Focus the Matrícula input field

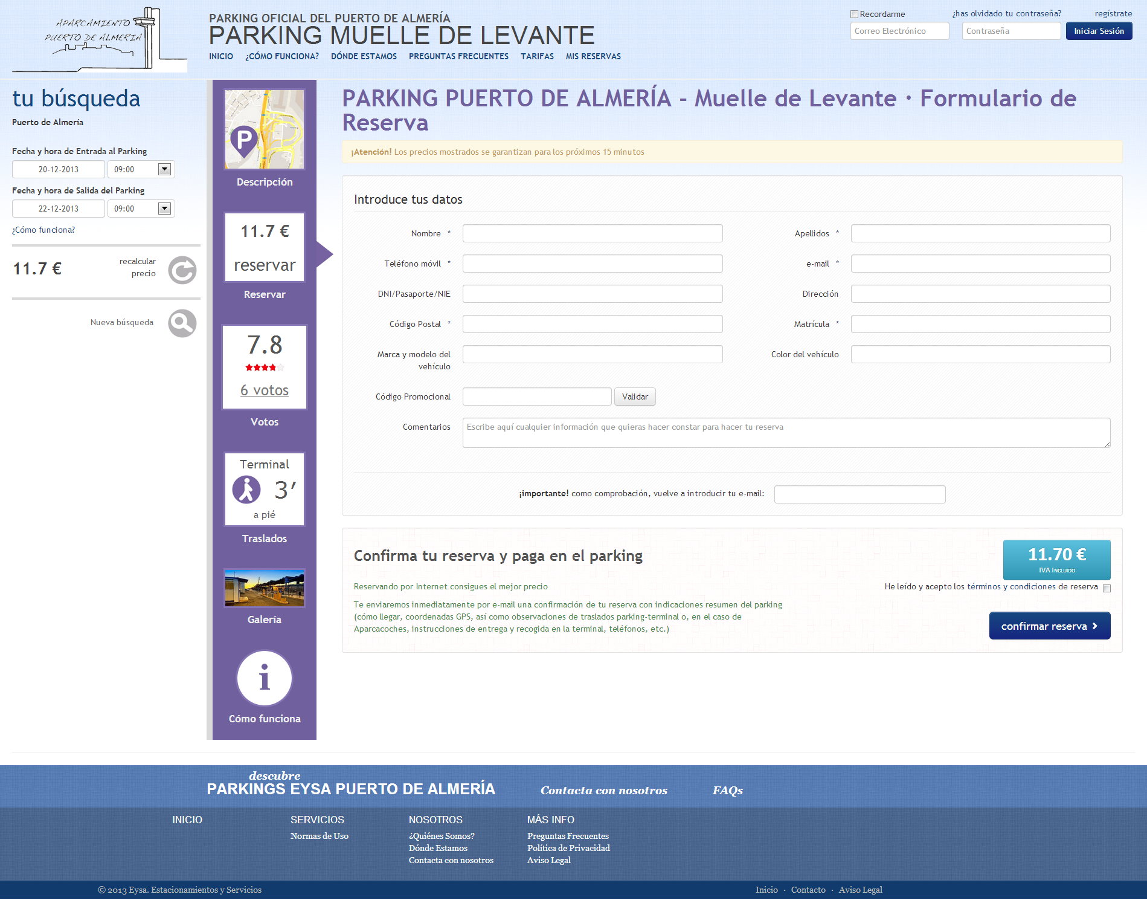click(980, 324)
